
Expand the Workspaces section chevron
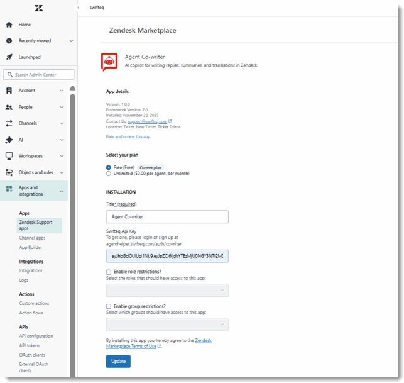point(62,156)
